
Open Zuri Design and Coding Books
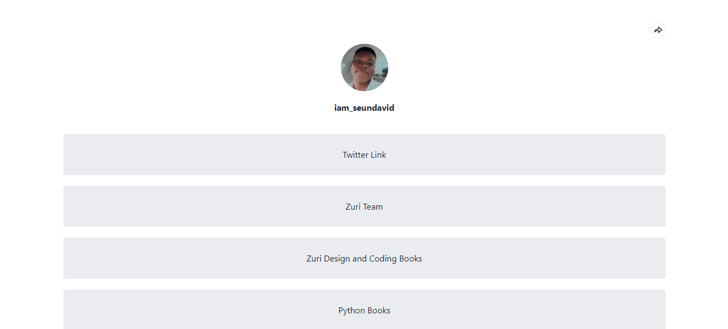pos(365,258)
